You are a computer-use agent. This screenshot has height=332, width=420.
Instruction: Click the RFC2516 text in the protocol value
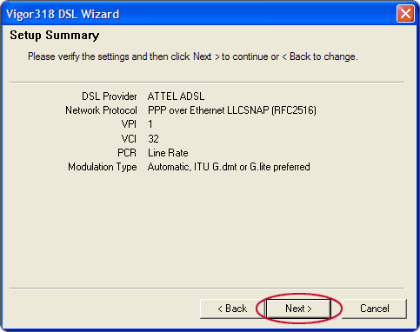(x=294, y=110)
